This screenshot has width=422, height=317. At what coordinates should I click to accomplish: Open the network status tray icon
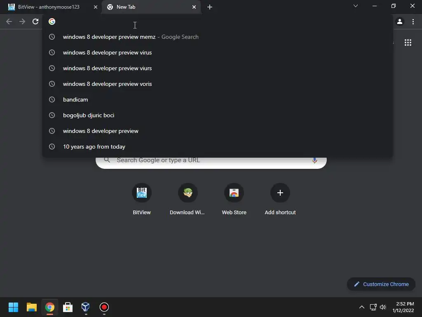point(373,307)
